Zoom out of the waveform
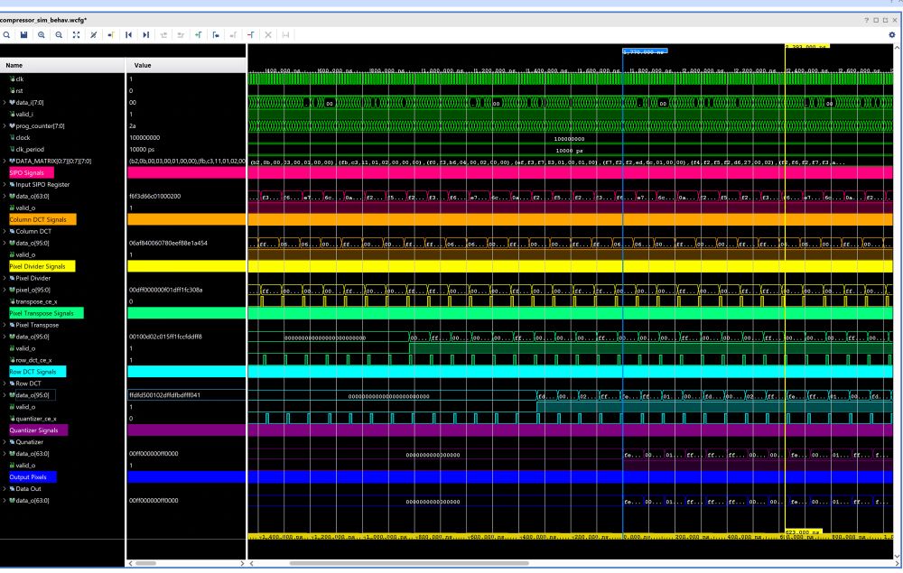This screenshot has width=903, height=573. pyautogui.click(x=59, y=35)
